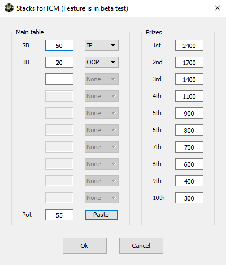Click the chip icon in the title bar
The height and width of the screenshot is (265, 226).
coord(9,8)
